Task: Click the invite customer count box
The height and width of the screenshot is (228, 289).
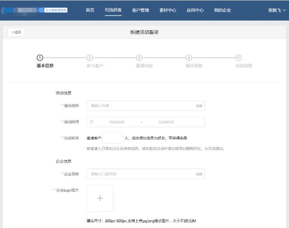Action: pyautogui.click(x=113, y=138)
